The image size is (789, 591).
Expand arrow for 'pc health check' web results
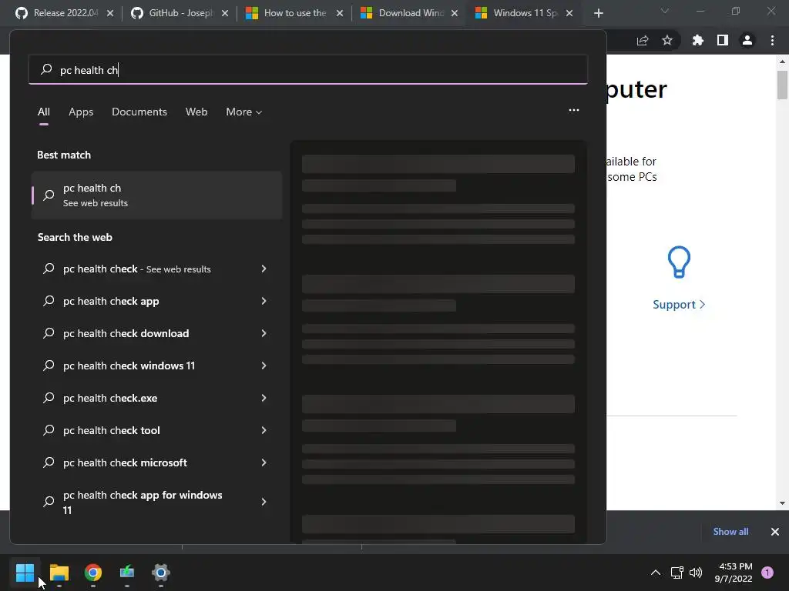point(264,269)
